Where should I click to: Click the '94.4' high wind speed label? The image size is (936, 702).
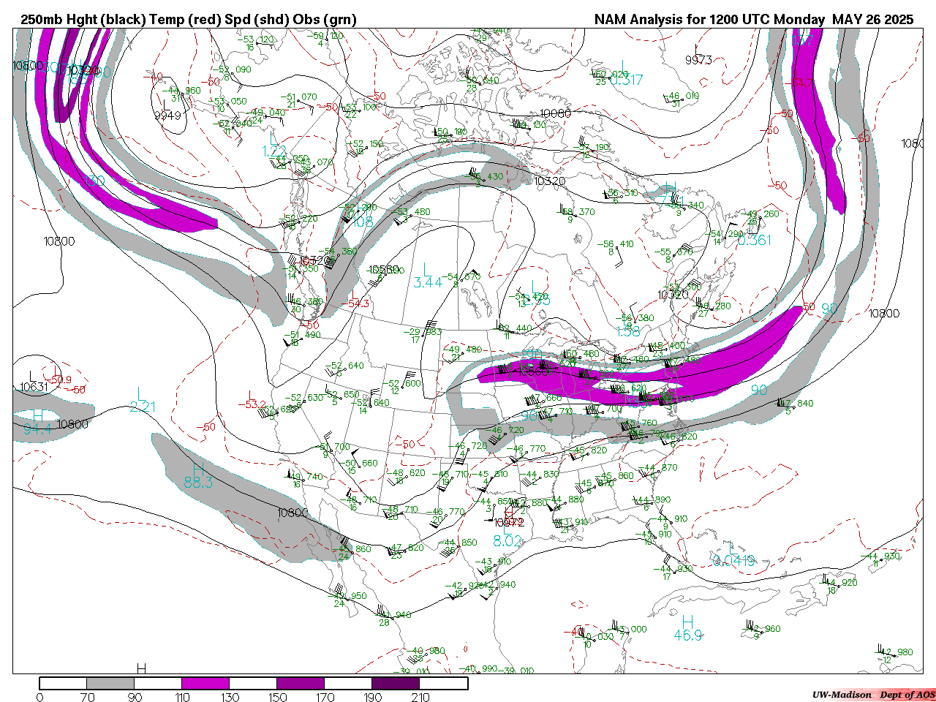pos(37,429)
